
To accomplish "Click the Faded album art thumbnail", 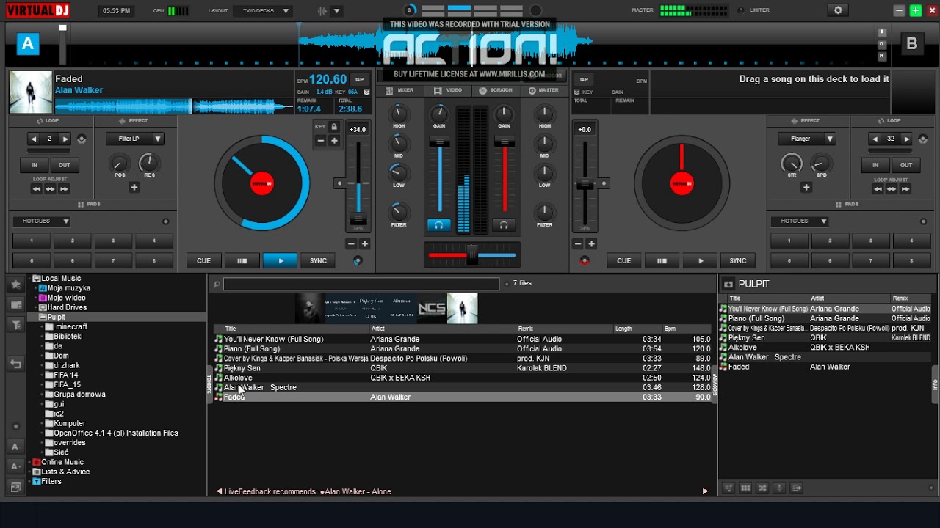I will coord(463,309).
